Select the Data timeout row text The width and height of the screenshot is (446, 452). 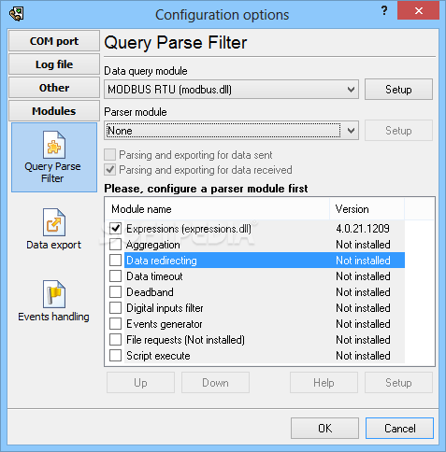(x=154, y=276)
